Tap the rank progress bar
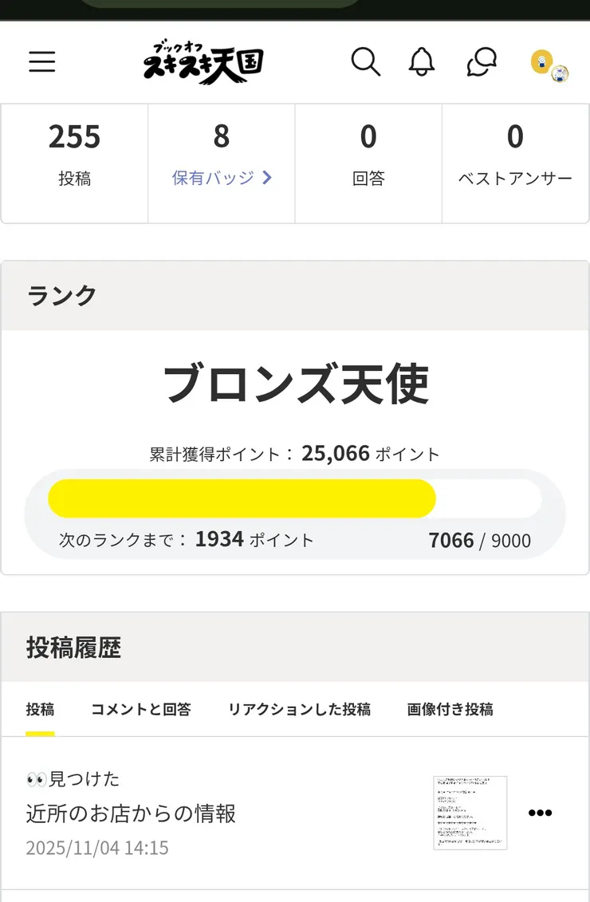Screen dimensions: 590x902 (x=295, y=497)
